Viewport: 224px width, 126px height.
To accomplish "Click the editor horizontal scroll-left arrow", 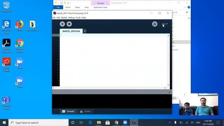I will (54, 88).
